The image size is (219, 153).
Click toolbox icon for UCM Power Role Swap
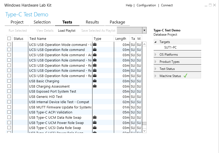tap(95, 123)
